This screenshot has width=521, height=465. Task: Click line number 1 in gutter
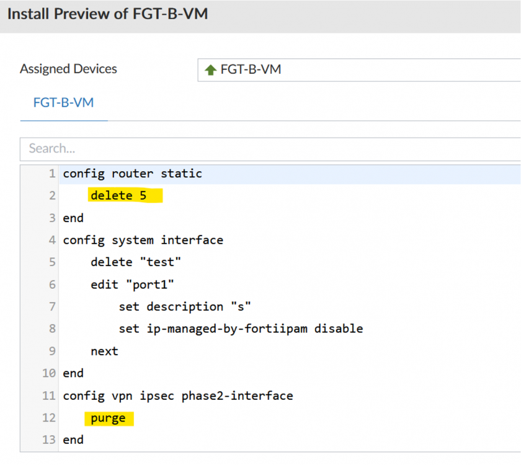tap(52, 174)
